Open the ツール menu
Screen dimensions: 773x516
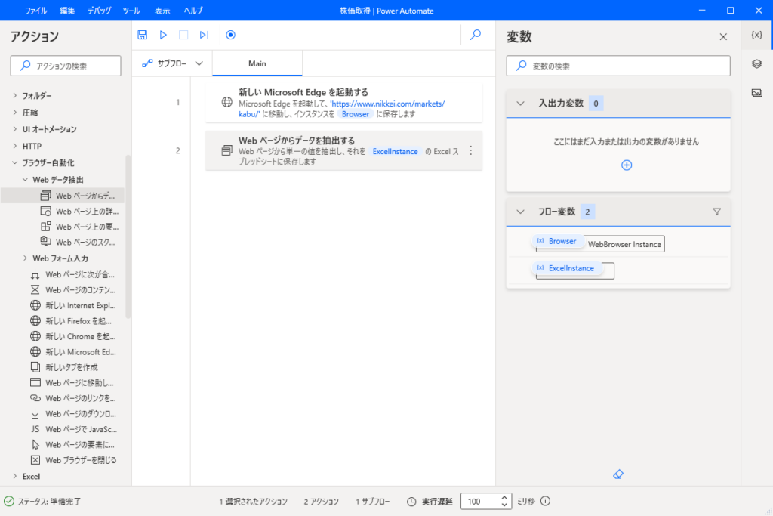(x=131, y=11)
